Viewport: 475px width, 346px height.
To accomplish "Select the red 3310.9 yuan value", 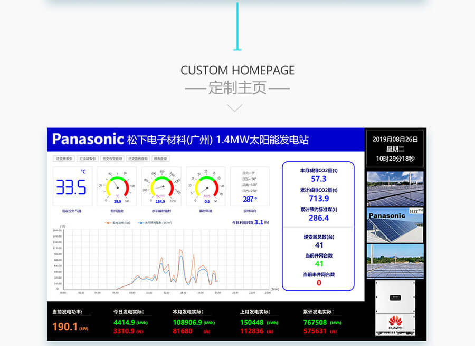I will pos(128,331).
